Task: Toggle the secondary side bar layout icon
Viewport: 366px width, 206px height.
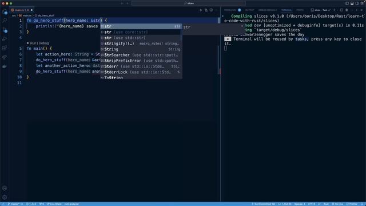Action: [357, 3]
